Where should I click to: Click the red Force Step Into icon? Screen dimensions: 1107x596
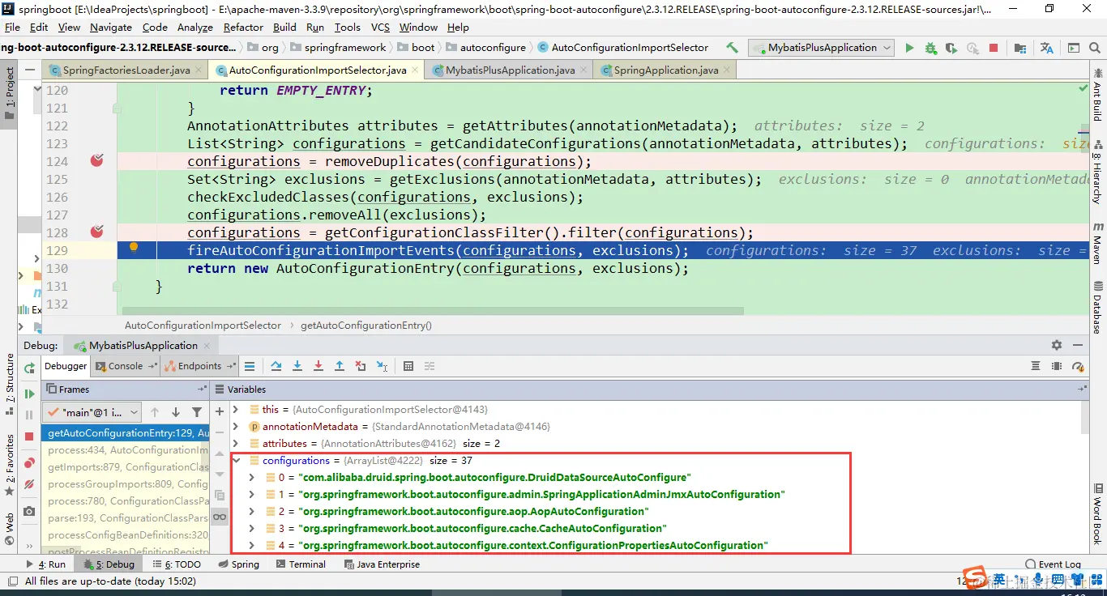coord(318,366)
